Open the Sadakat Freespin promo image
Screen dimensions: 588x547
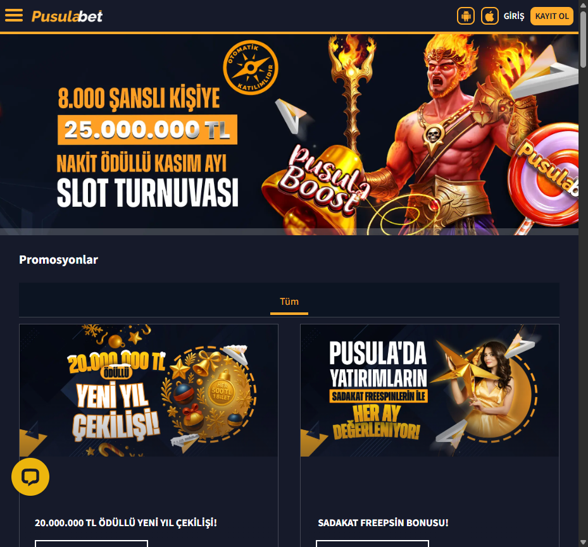point(430,390)
